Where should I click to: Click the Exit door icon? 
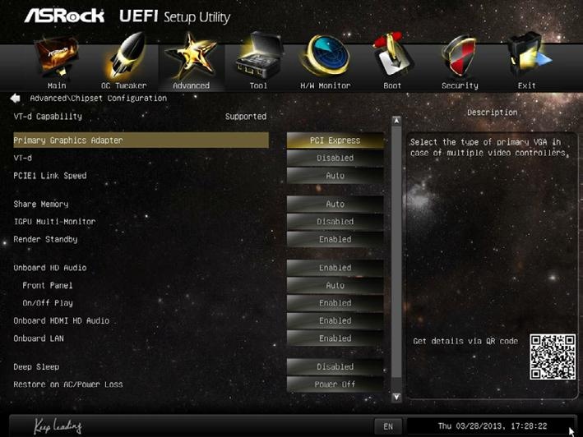(527, 55)
